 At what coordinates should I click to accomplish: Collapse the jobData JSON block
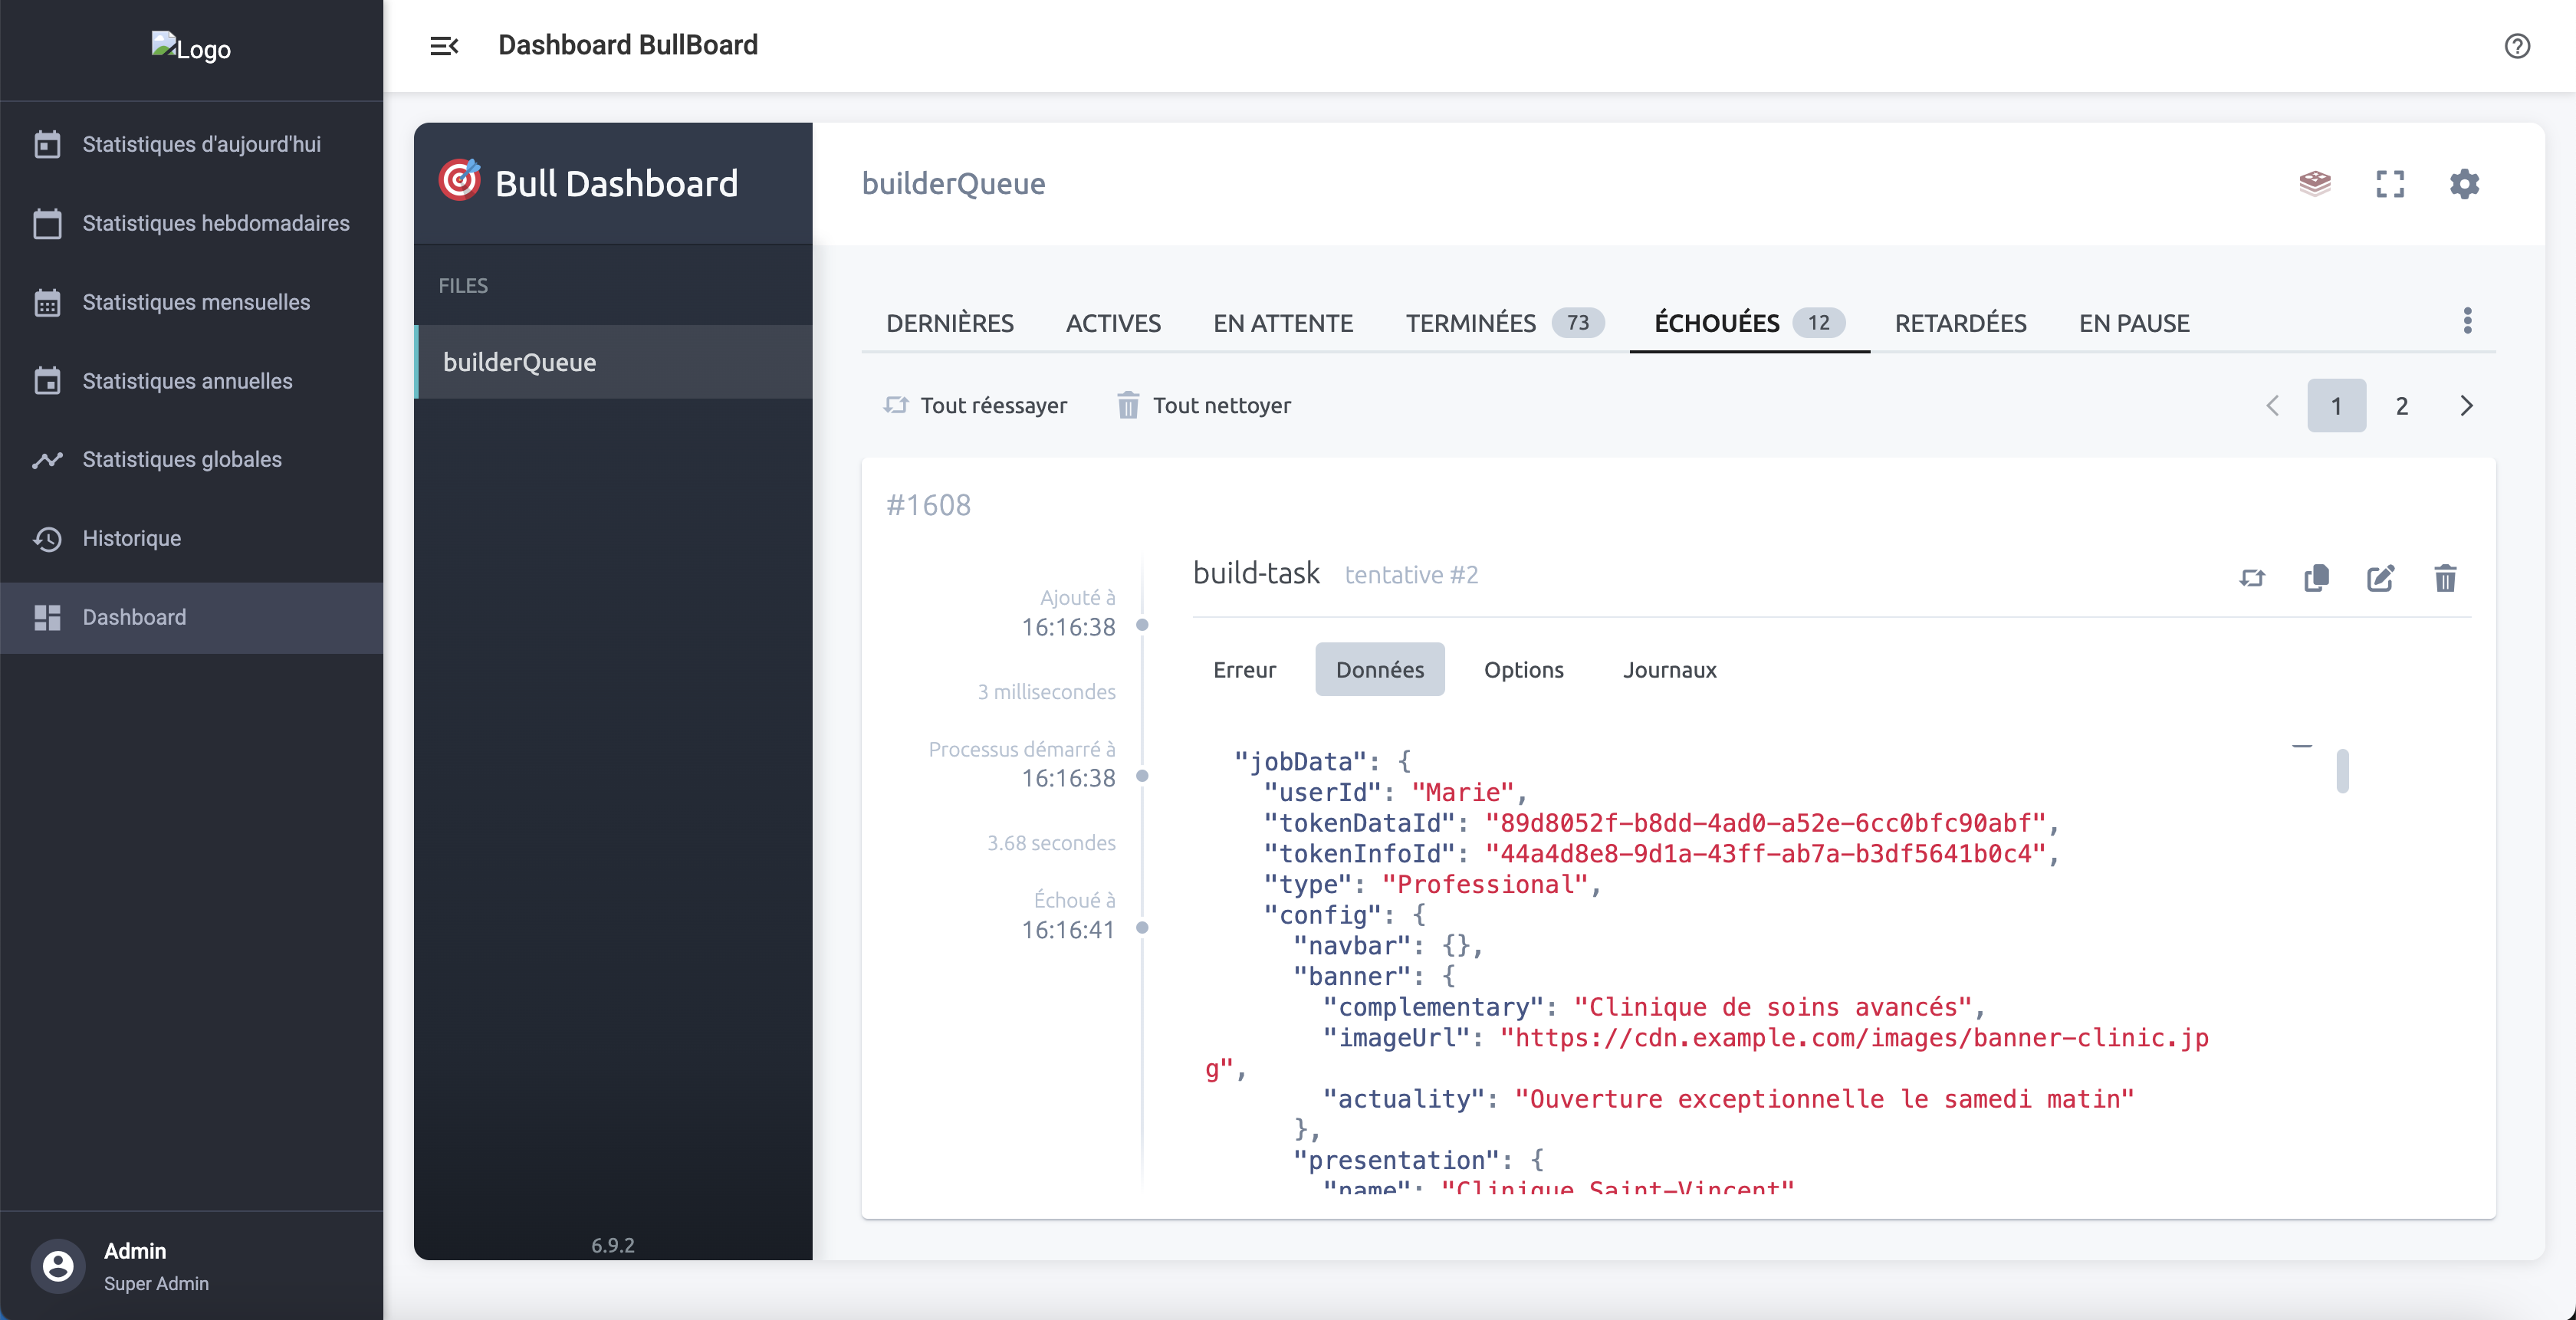pos(2302,746)
